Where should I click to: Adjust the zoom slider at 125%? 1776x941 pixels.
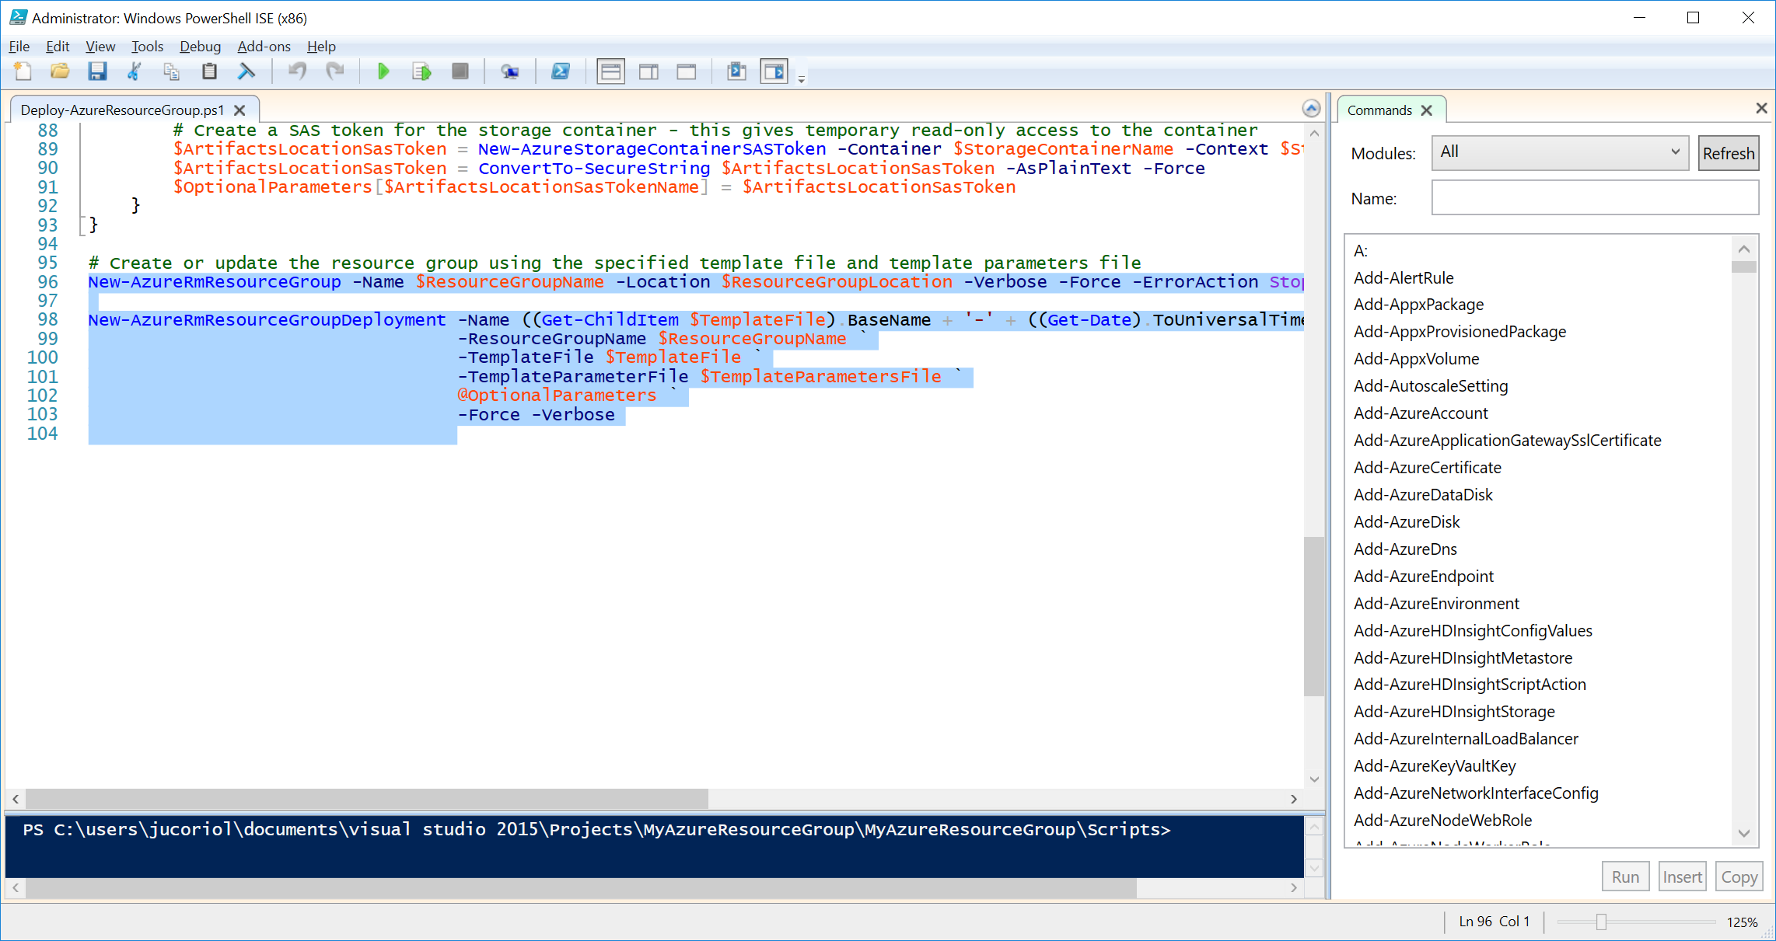[1600, 922]
